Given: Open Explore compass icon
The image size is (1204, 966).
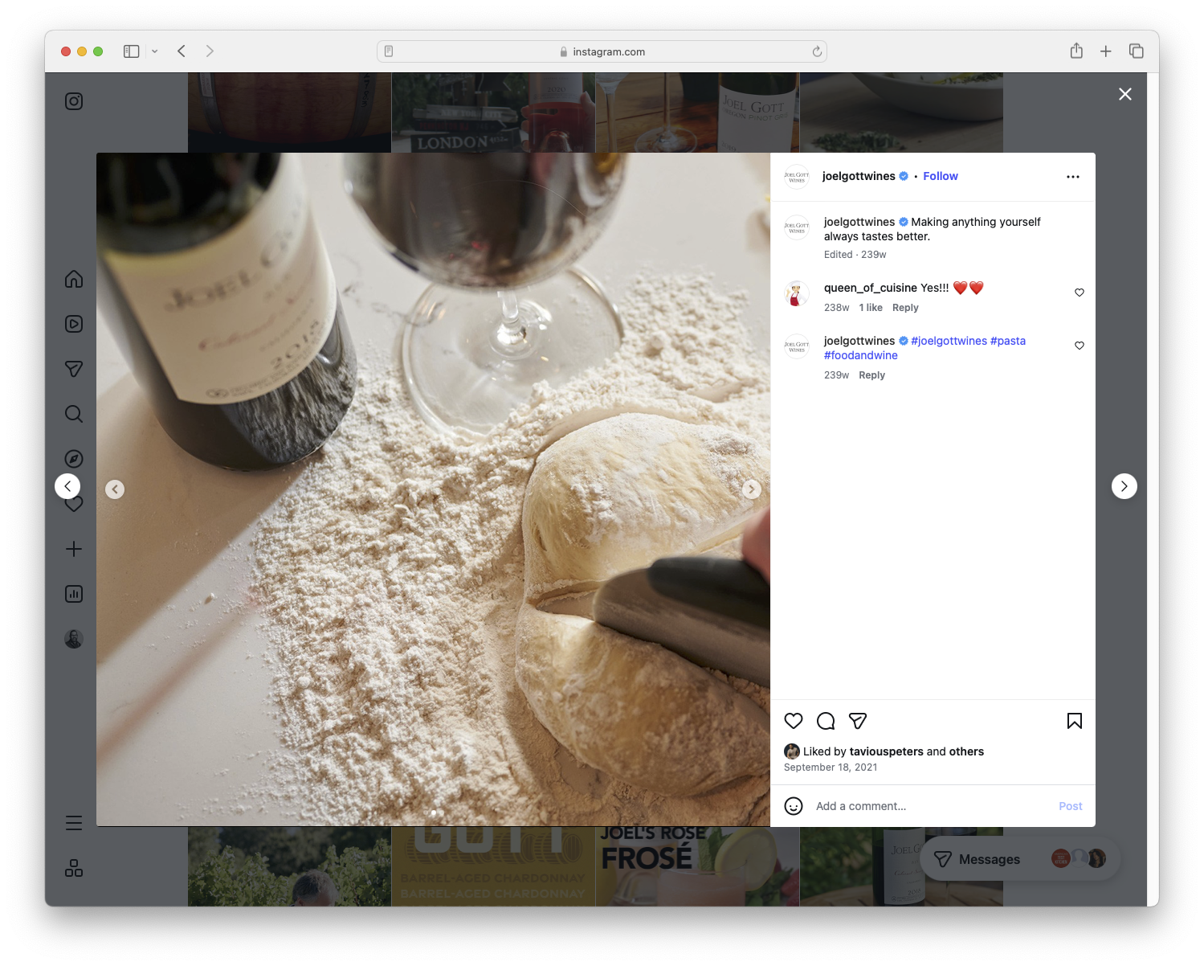Looking at the screenshot, I should point(74,459).
